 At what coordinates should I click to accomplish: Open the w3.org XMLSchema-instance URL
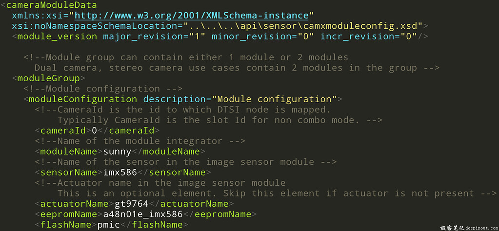click(x=191, y=16)
